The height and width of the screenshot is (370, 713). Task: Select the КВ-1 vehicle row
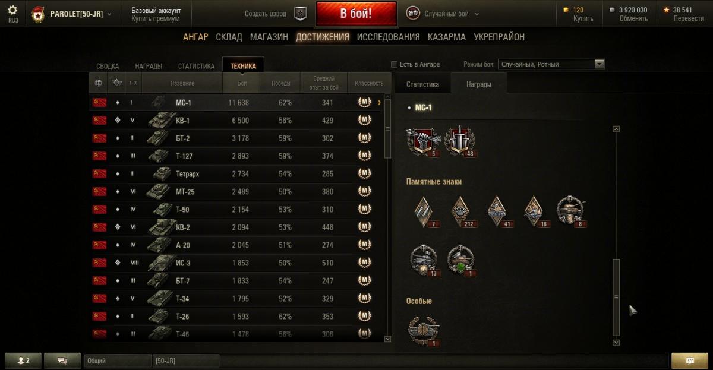pyautogui.click(x=236, y=121)
